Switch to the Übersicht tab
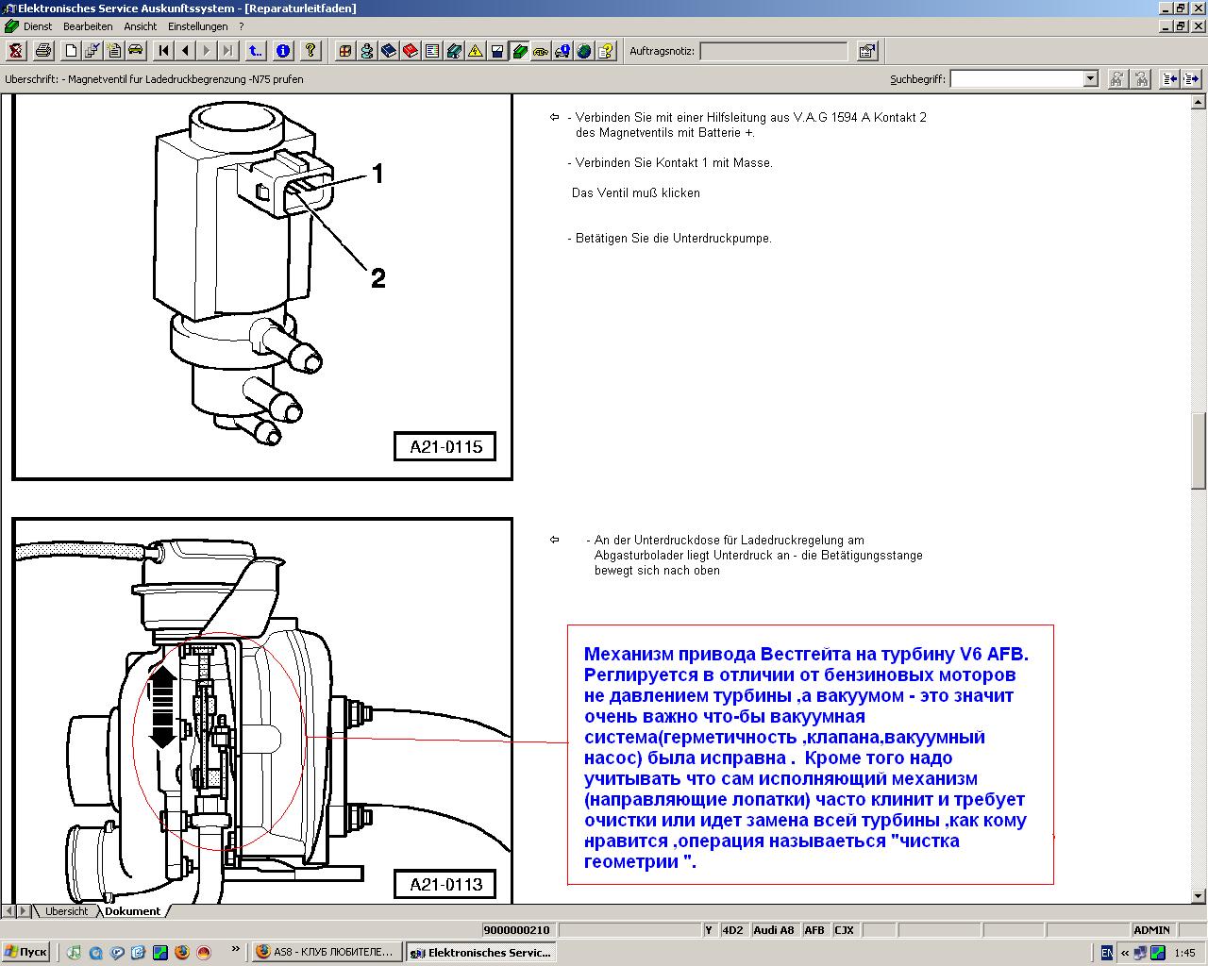Screen dimensions: 1208x966 66,911
